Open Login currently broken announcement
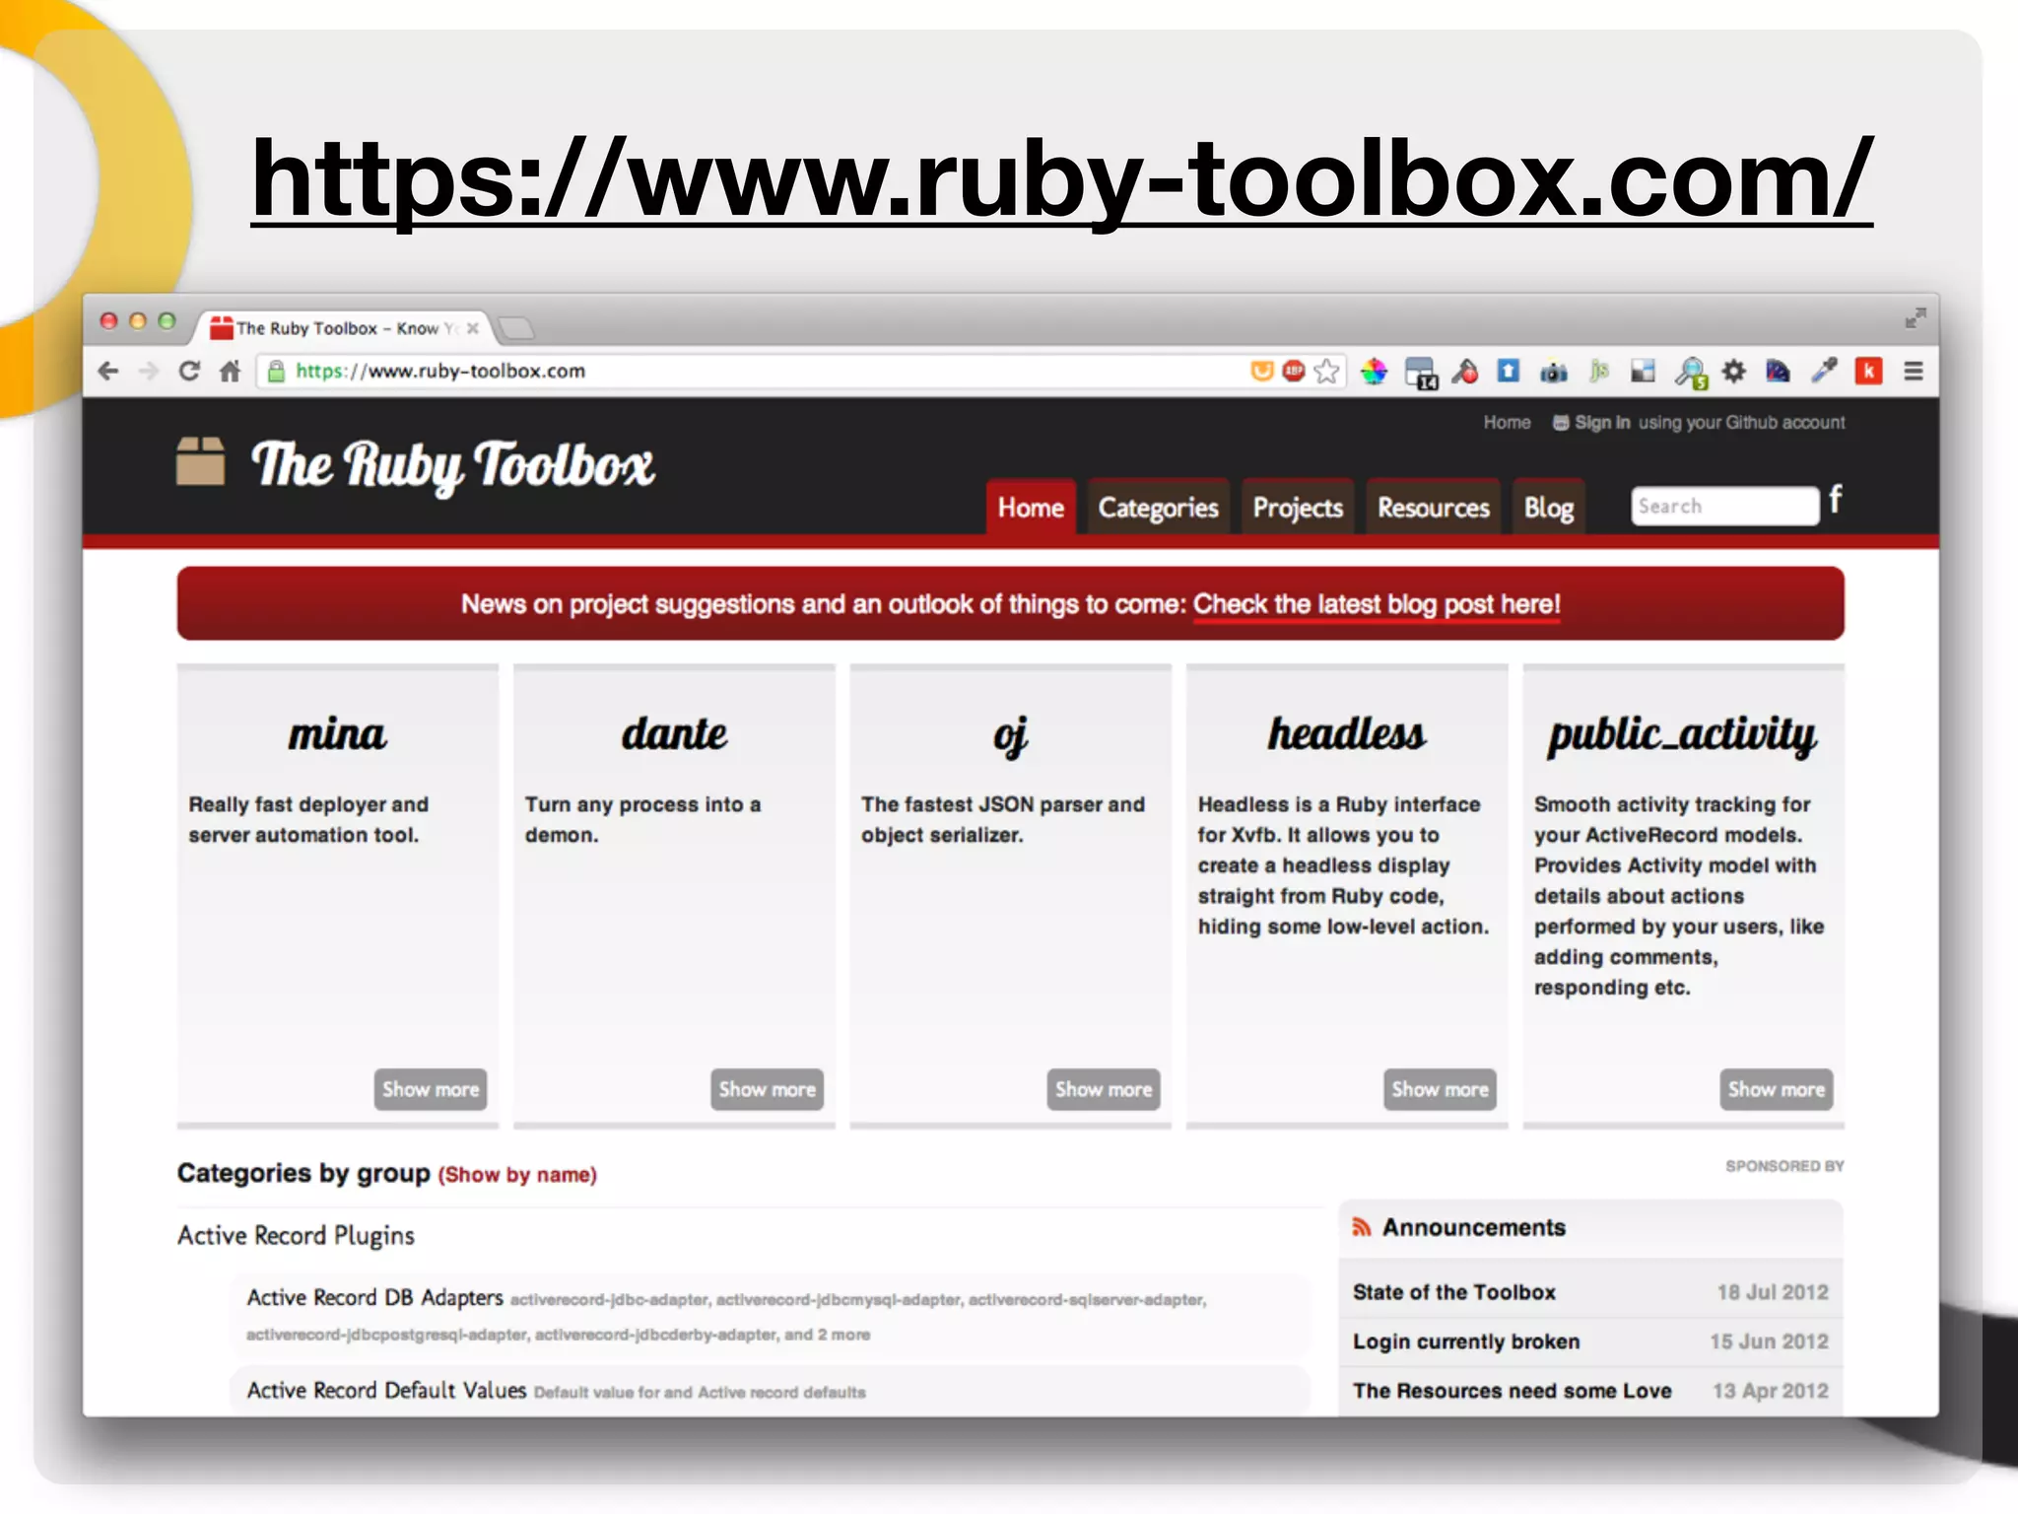Image resolution: width=2018 pixels, height=1514 pixels. coord(1466,1342)
